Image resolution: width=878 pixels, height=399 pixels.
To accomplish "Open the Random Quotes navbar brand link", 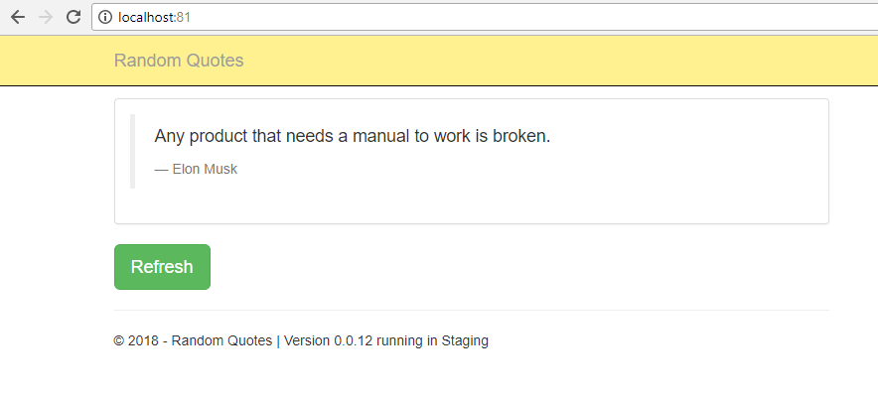I will (179, 61).
